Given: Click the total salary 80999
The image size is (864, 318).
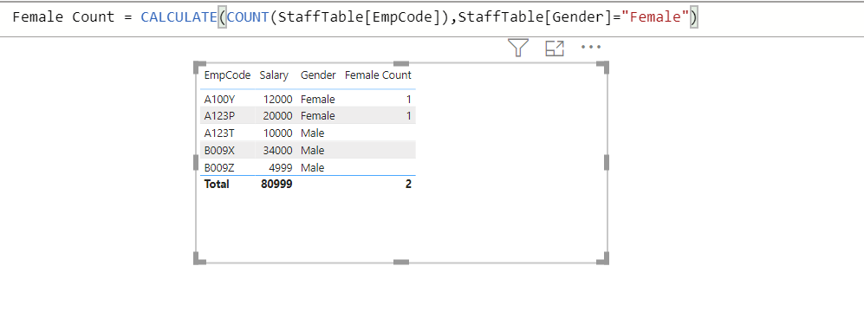Looking at the screenshot, I should (x=276, y=184).
